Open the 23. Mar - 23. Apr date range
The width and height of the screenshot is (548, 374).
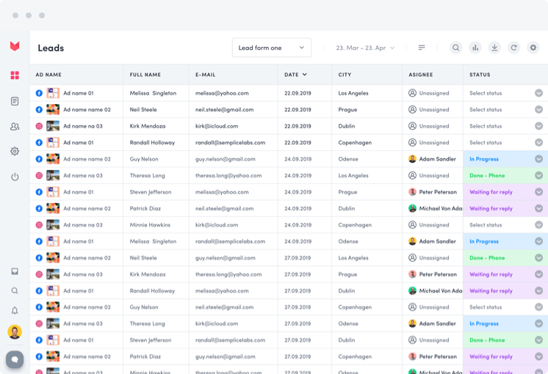click(365, 48)
